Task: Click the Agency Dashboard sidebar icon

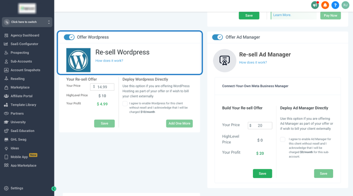Action: 6,35
